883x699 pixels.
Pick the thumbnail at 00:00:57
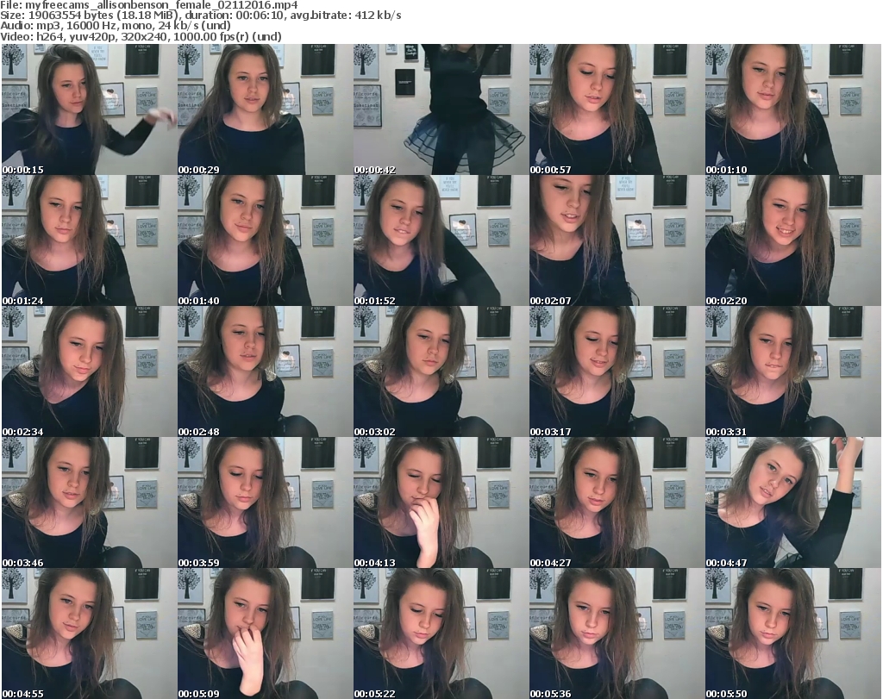click(617, 109)
